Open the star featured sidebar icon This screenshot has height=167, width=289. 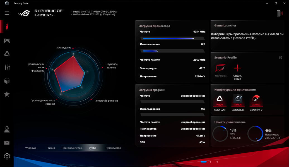click(7, 94)
